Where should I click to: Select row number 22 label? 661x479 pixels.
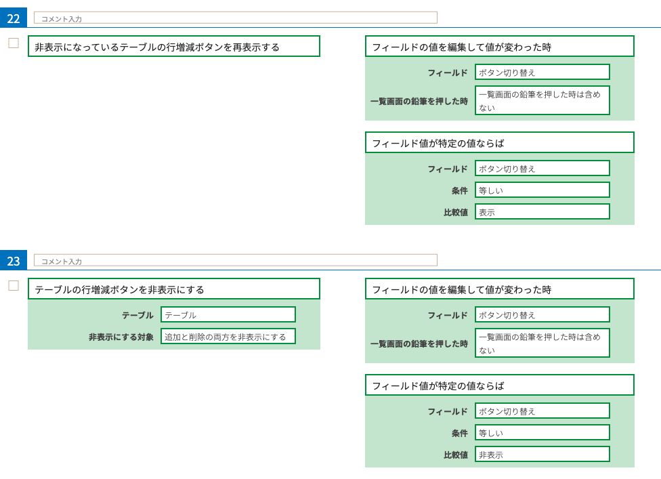click(14, 18)
